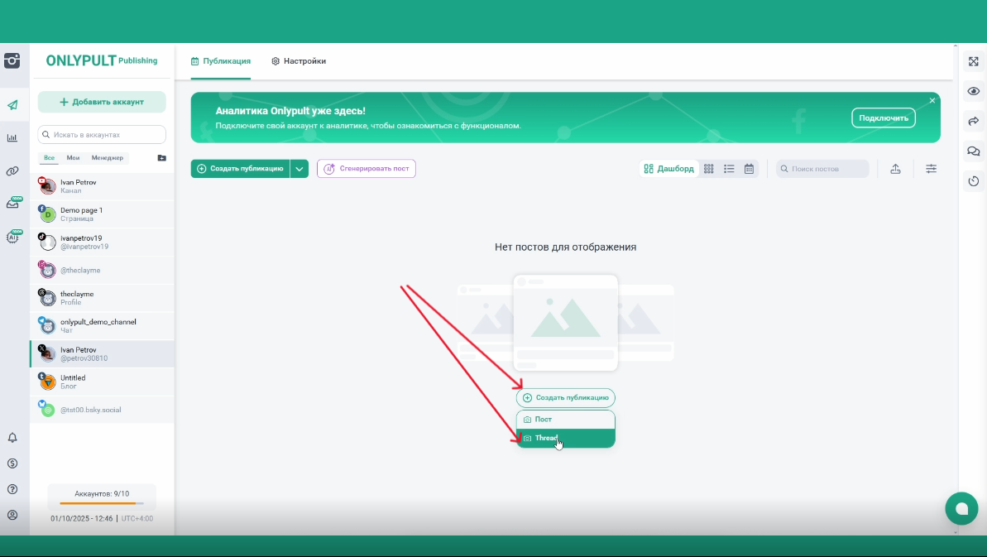Viewport: 987px width, 557px height.
Task: Open billing via the dollar icon
Action: click(12, 463)
